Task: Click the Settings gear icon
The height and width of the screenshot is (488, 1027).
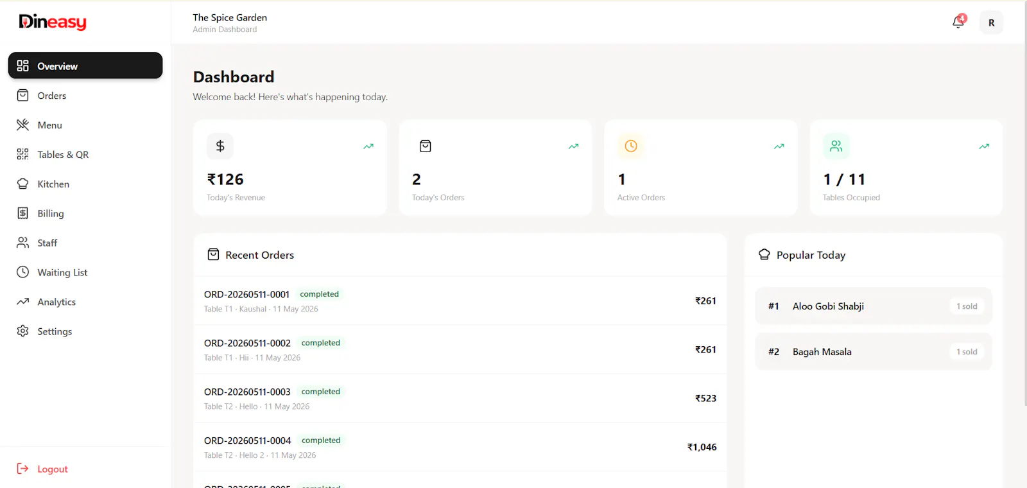Action: click(x=22, y=331)
